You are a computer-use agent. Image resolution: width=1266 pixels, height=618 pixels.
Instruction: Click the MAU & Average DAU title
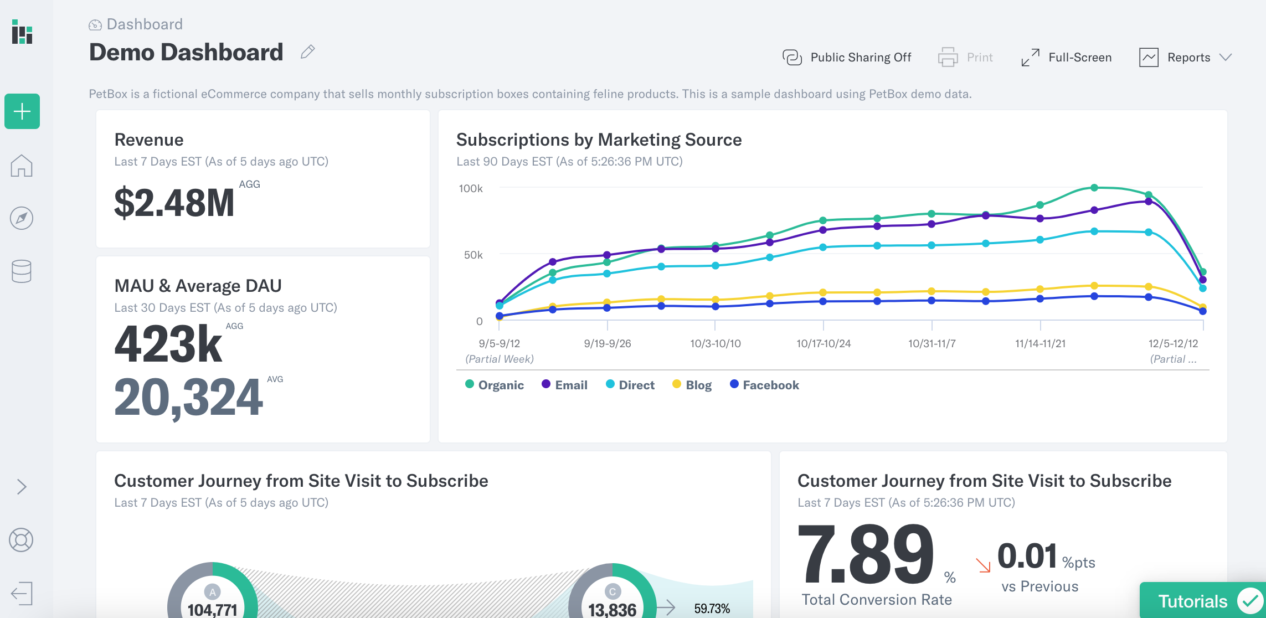click(198, 286)
